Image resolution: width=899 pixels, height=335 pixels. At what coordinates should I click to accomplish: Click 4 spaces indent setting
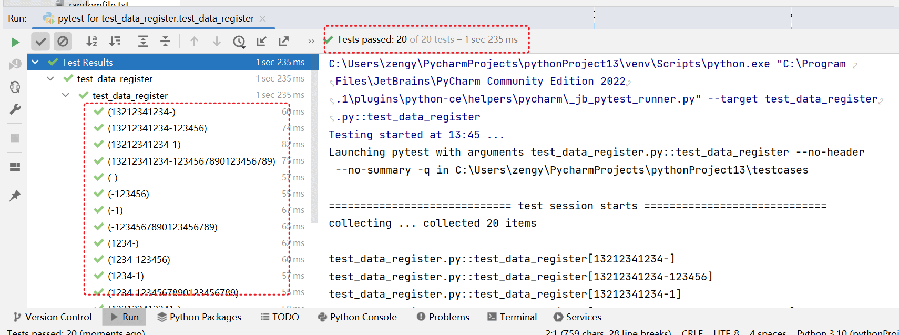point(768,332)
